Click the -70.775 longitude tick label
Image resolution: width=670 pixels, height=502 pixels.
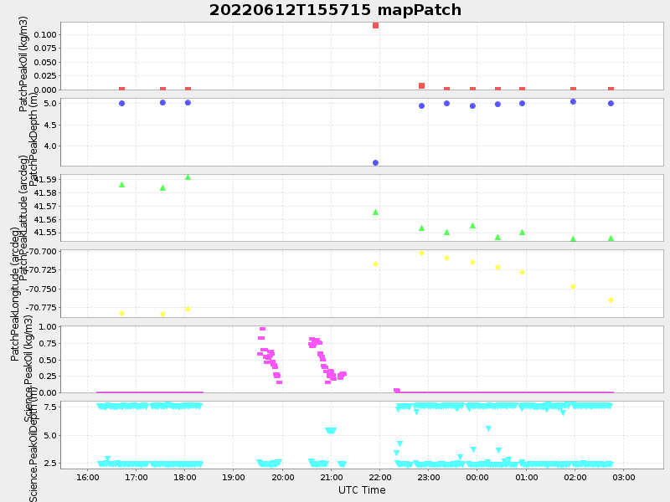(41, 308)
